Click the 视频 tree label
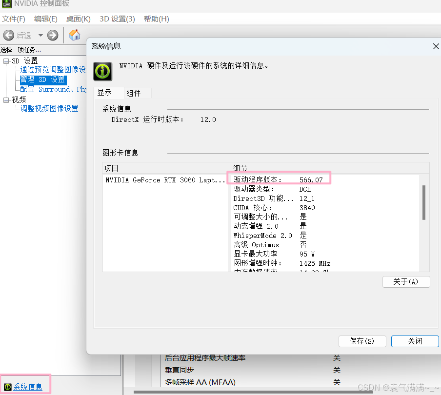 (19, 100)
